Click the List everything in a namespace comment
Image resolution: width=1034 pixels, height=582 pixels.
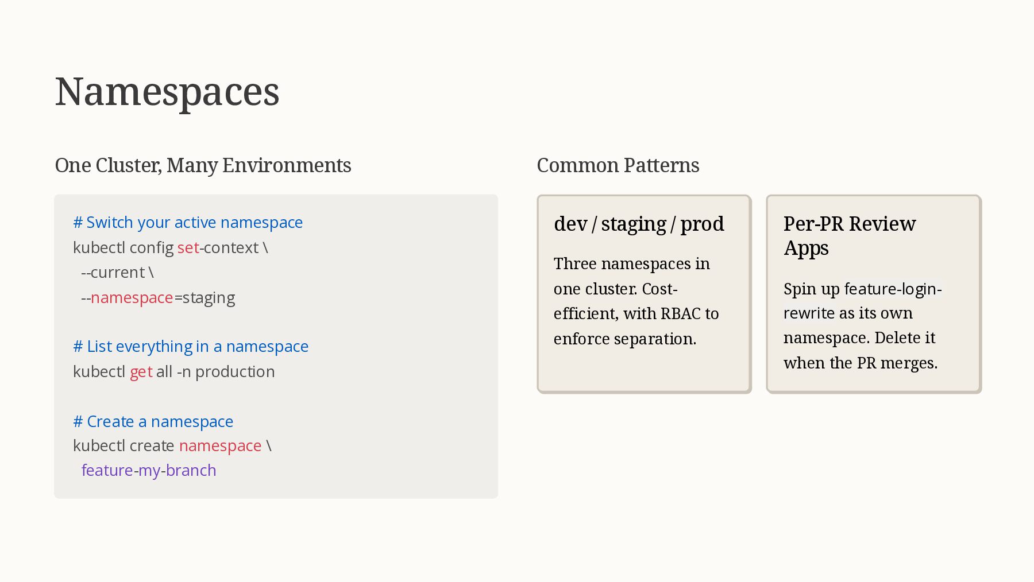(x=191, y=347)
